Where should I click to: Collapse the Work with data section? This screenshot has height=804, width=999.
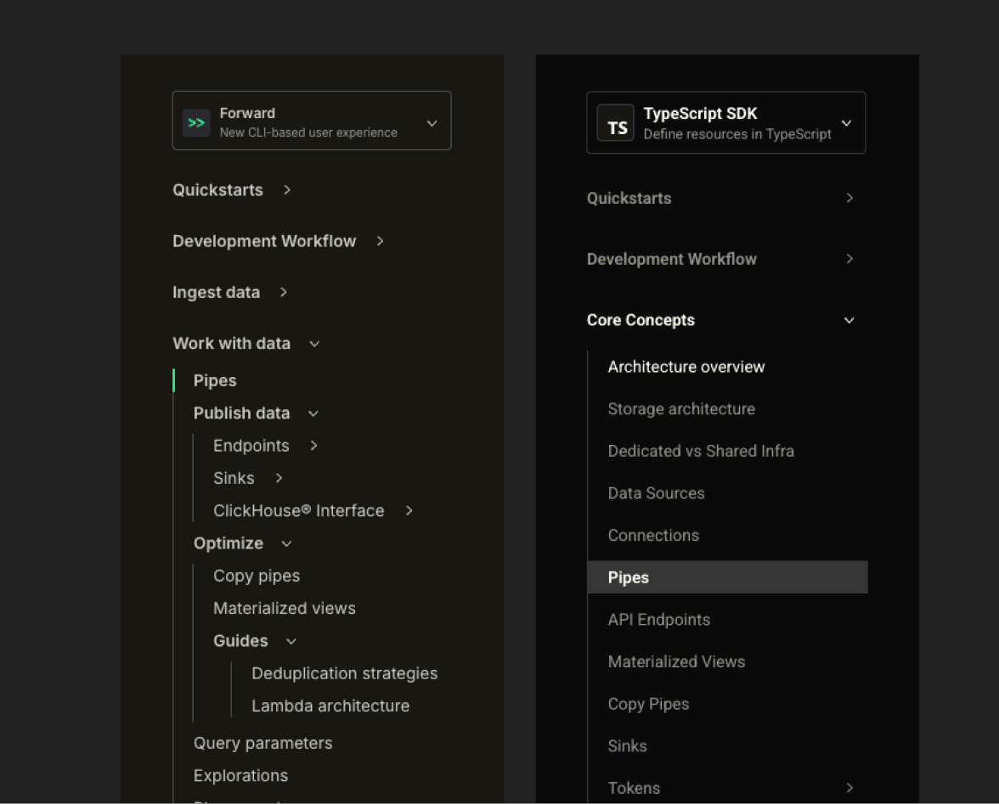pos(314,344)
